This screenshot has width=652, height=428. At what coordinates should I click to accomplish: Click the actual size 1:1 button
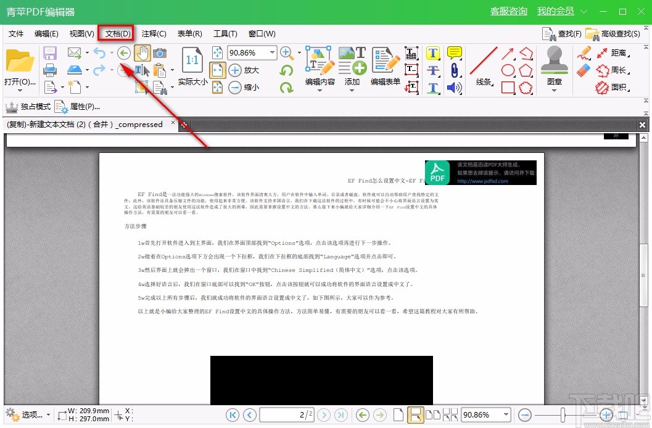192,65
